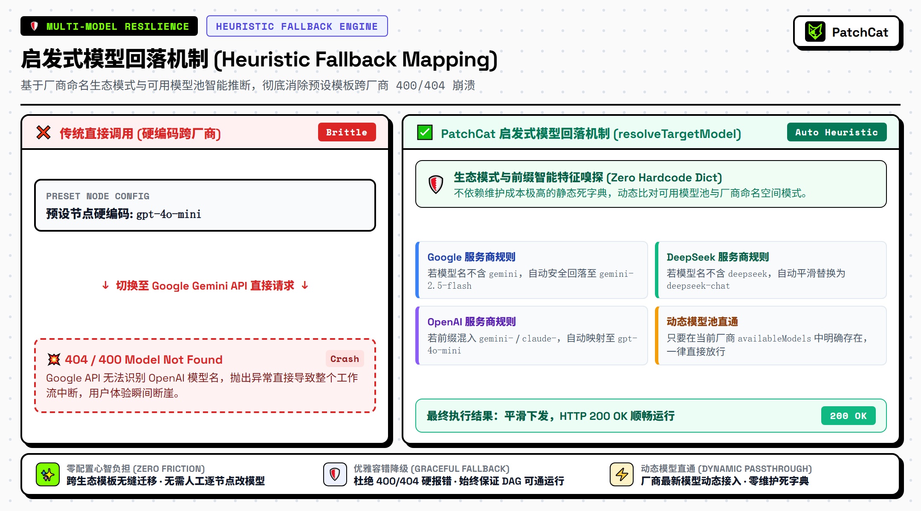
Task: Click the shield icon beside 生态模式与前缀智能特征嗅探
Action: (436, 184)
